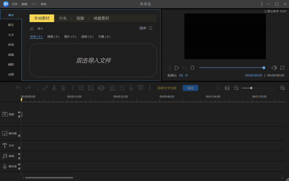The height and width of the screenshot is (181, 289).
Task: Mute the 视频 video track speaker toggle
Action: click(x=19, y=112)
